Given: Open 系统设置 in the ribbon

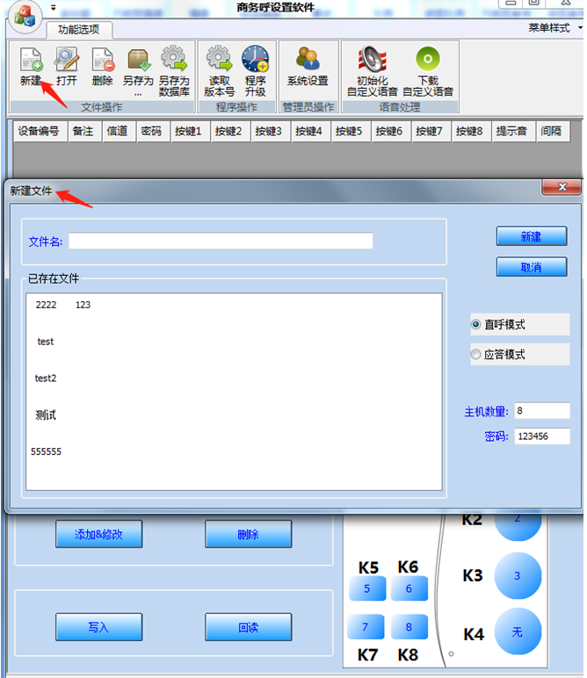Looking at the screenshot, I should pos(308,61).
